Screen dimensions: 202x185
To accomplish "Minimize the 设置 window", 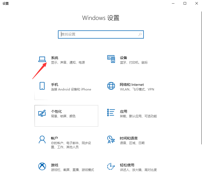I will pos(173,3).
